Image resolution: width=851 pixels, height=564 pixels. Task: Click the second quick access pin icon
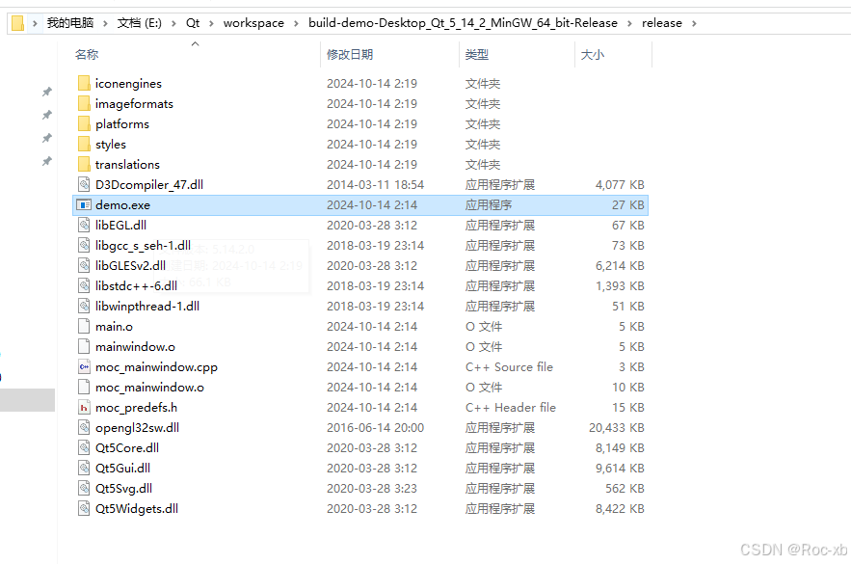[x=47, y=115]
